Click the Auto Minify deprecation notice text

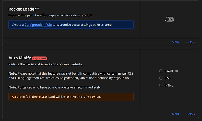[56, 97]
